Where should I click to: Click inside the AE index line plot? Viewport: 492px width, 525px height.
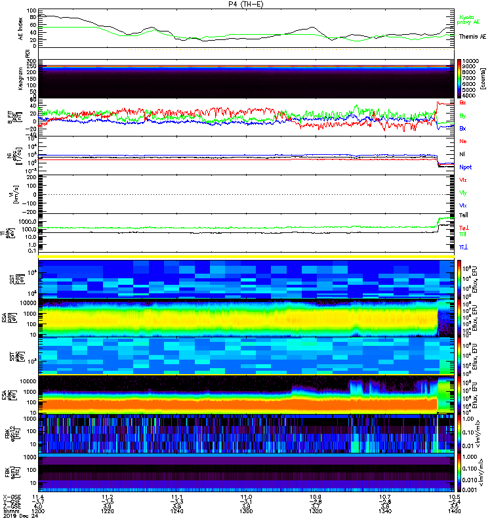point(246,29)
